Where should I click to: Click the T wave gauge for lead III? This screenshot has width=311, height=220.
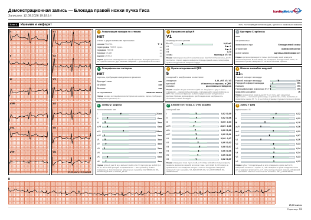tap(268, 123)
